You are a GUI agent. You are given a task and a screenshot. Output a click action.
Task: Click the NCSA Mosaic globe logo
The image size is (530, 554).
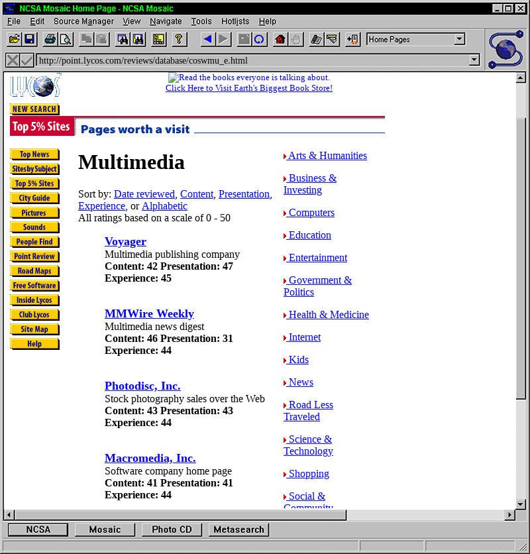(x=506, y=48)
